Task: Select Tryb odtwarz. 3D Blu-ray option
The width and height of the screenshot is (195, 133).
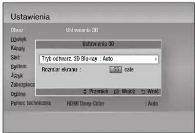Action: tap(99, 59)
